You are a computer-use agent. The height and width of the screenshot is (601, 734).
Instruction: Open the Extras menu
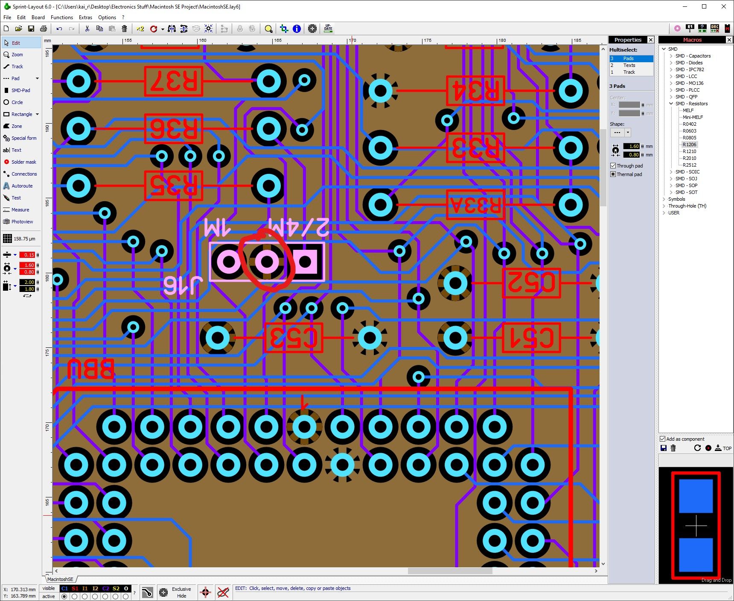click(x=85, y=17)
